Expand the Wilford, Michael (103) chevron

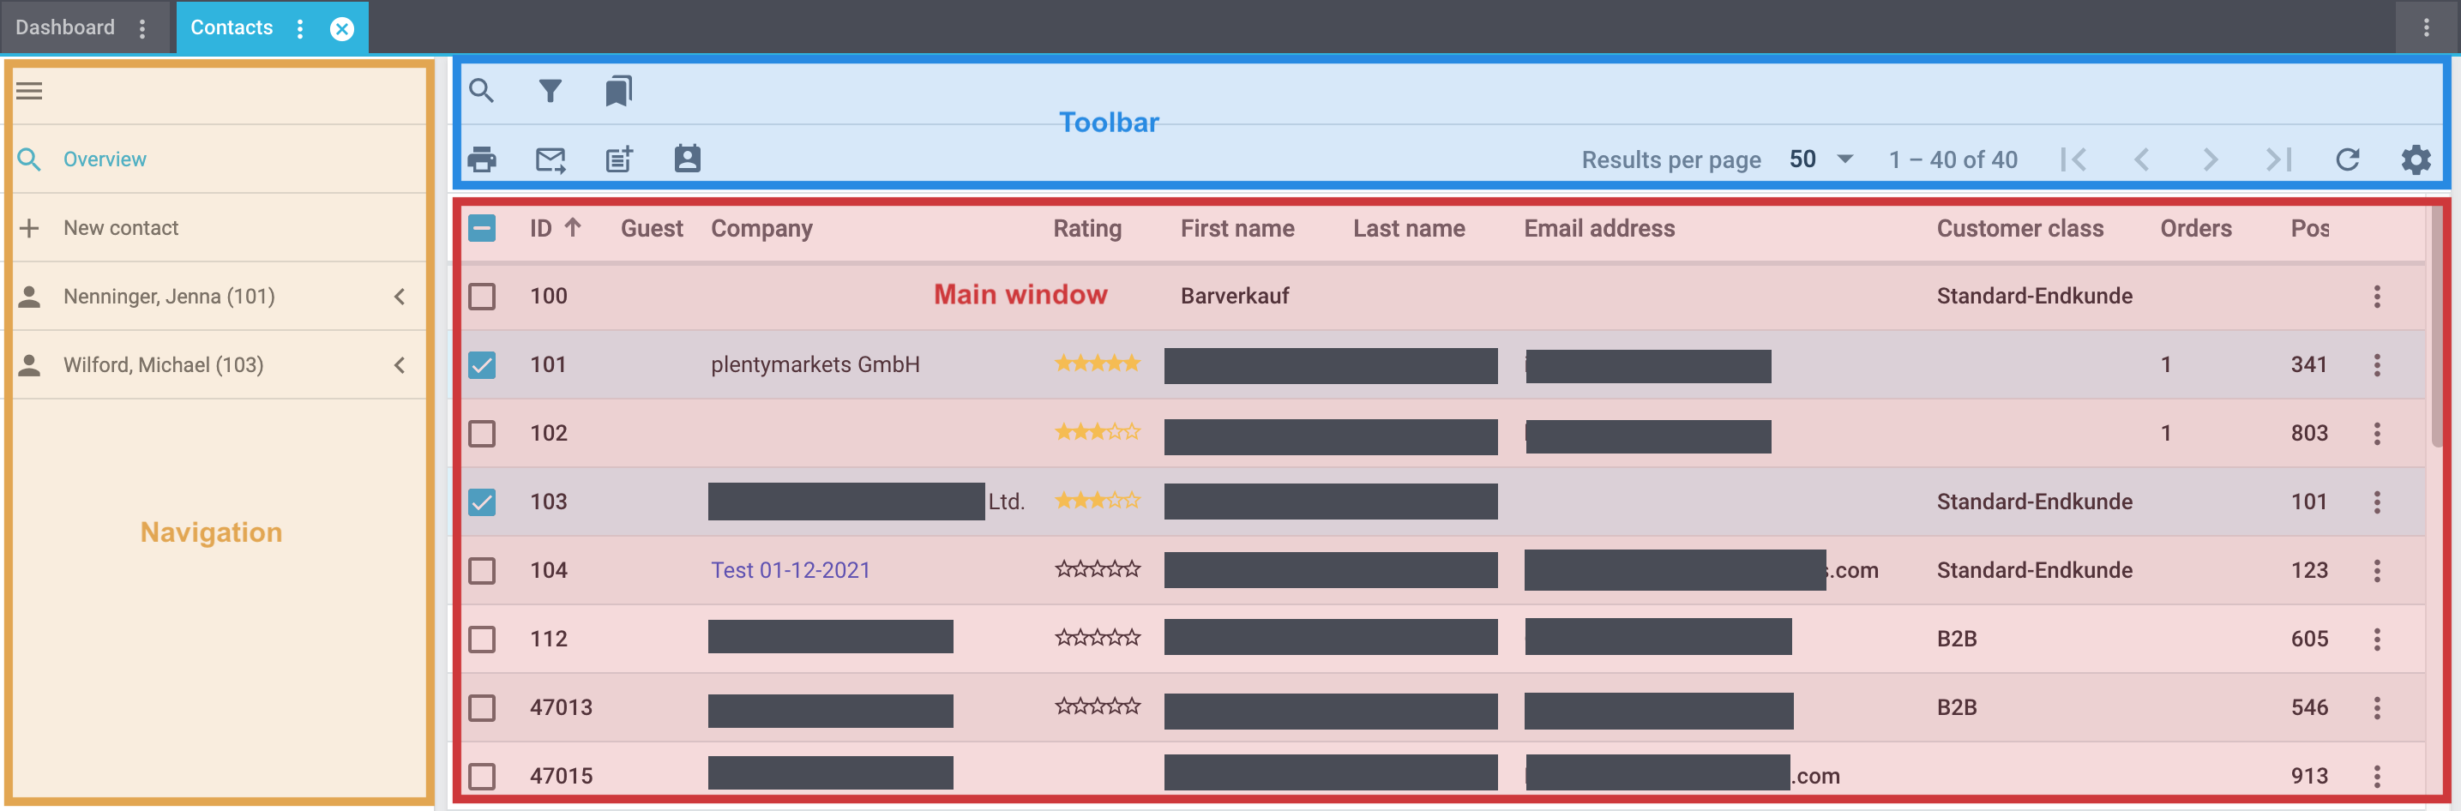[x=400, y=365]
